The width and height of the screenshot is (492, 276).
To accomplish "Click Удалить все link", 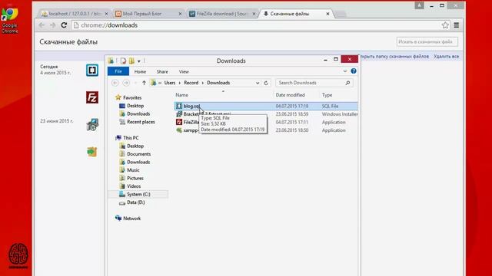I will (x=446, y=56).
